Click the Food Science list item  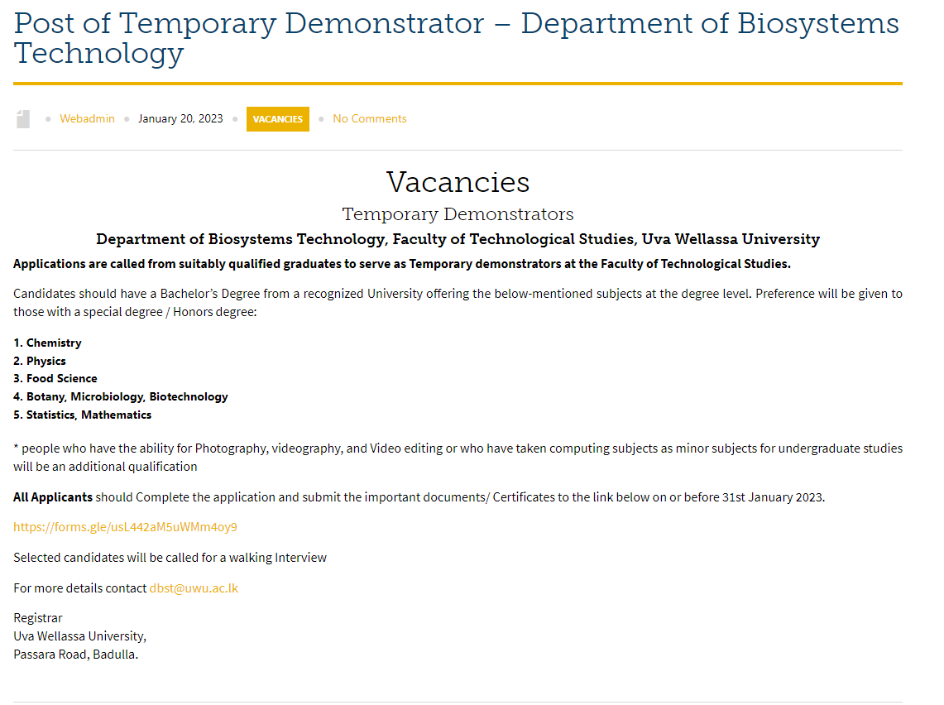(61, 379)
